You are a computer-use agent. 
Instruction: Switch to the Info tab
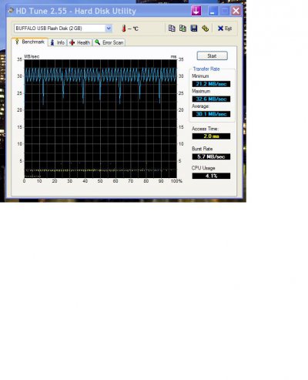point(58,42)
